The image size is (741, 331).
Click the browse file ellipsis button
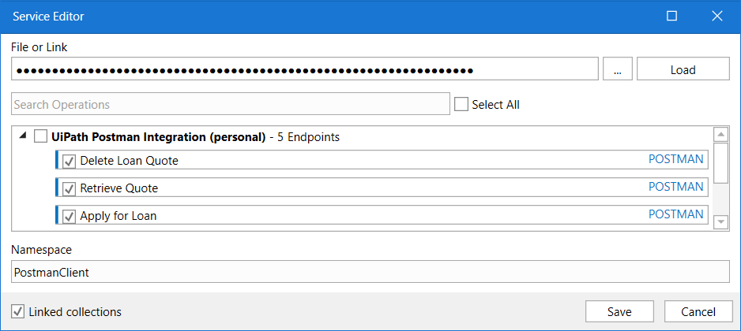click(x=617, y=69)
